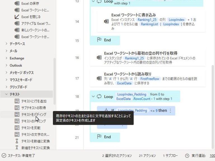This screenshot has height=161, width=215.
Task: Select the Excel ワークシートに書き込み action
Action: click(x=151, y=21)
